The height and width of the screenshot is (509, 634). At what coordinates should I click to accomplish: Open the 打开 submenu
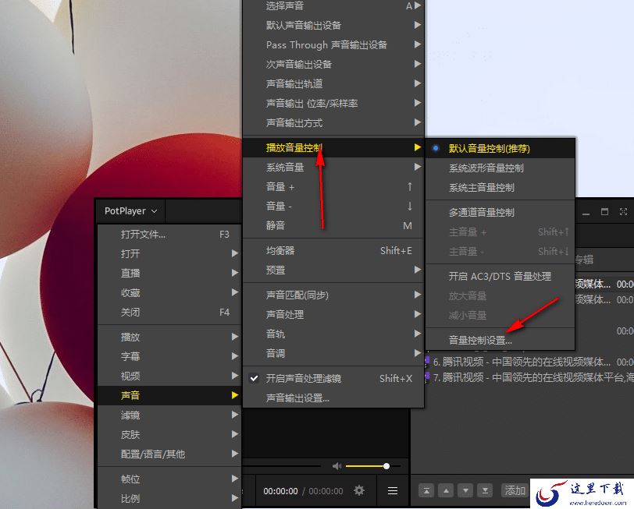click(x=170, y=254)
